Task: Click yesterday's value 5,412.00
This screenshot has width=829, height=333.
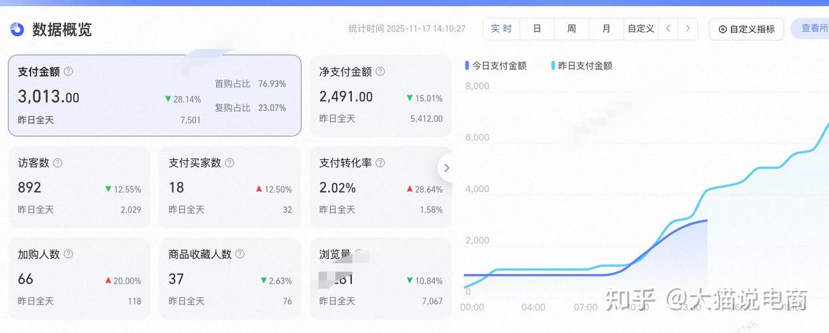Action: [x=426, y=119]
